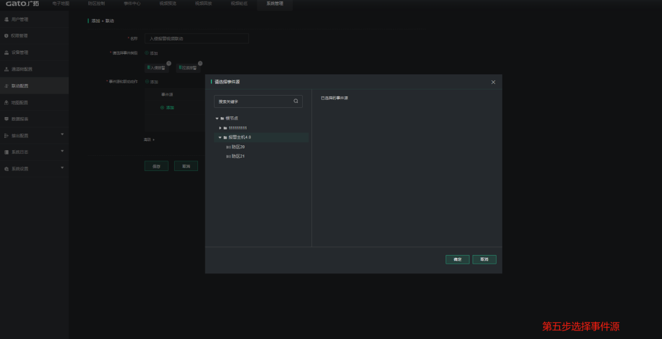The height and width of the screenshot is (339, 662).
Task: Close the 请选择事件源 dialog with X
Action: tap(493, 82)
